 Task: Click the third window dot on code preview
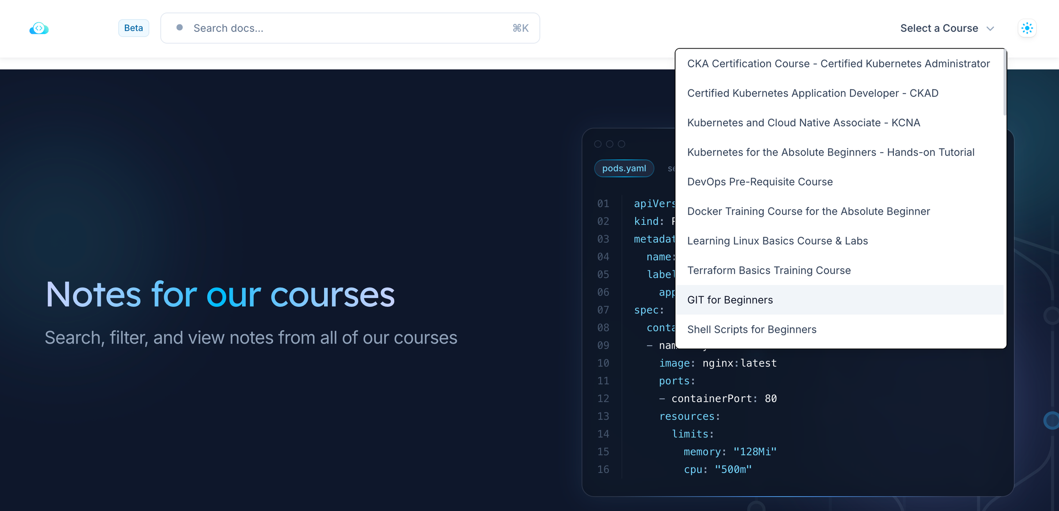[x=622, y=144]
